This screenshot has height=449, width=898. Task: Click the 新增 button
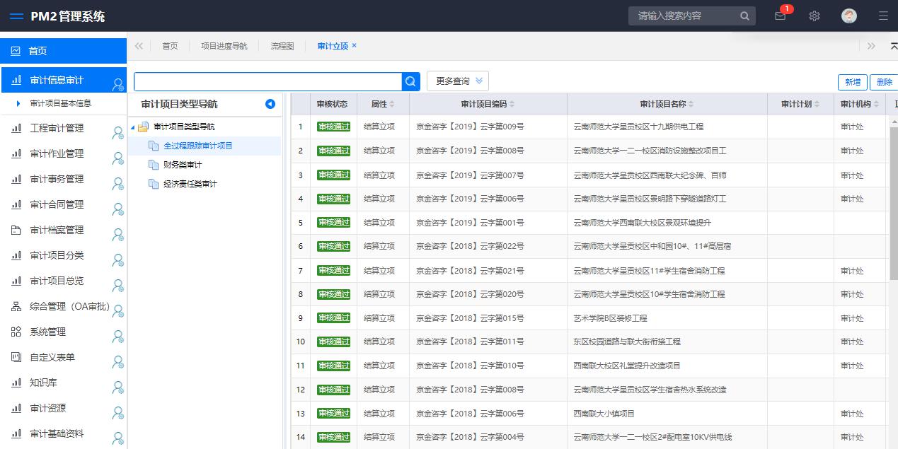pos(852,82)
